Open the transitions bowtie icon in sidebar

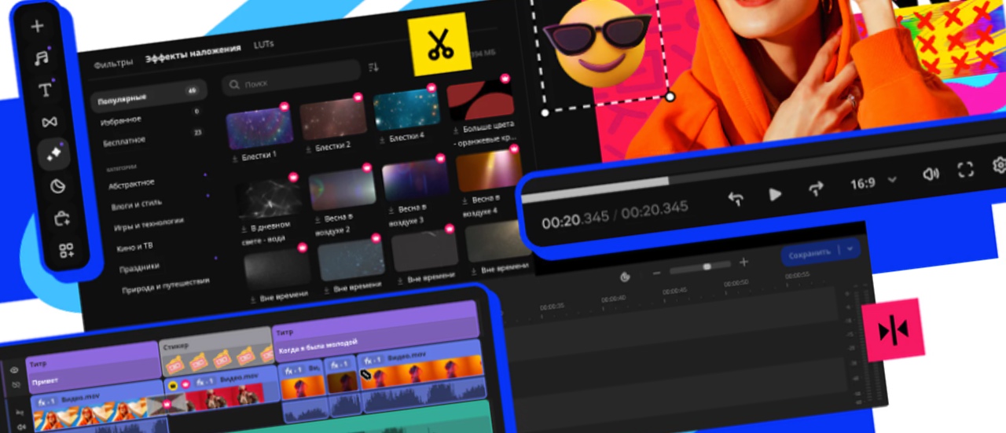[x=50, y=123]
